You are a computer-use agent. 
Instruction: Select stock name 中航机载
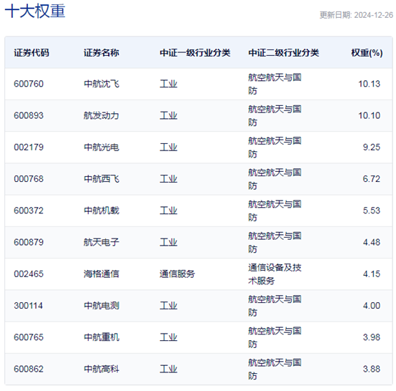click(x=102, y=211)
